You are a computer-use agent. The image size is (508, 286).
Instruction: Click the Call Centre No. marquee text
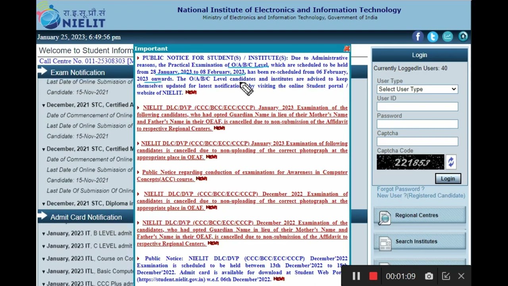point(86,61)
